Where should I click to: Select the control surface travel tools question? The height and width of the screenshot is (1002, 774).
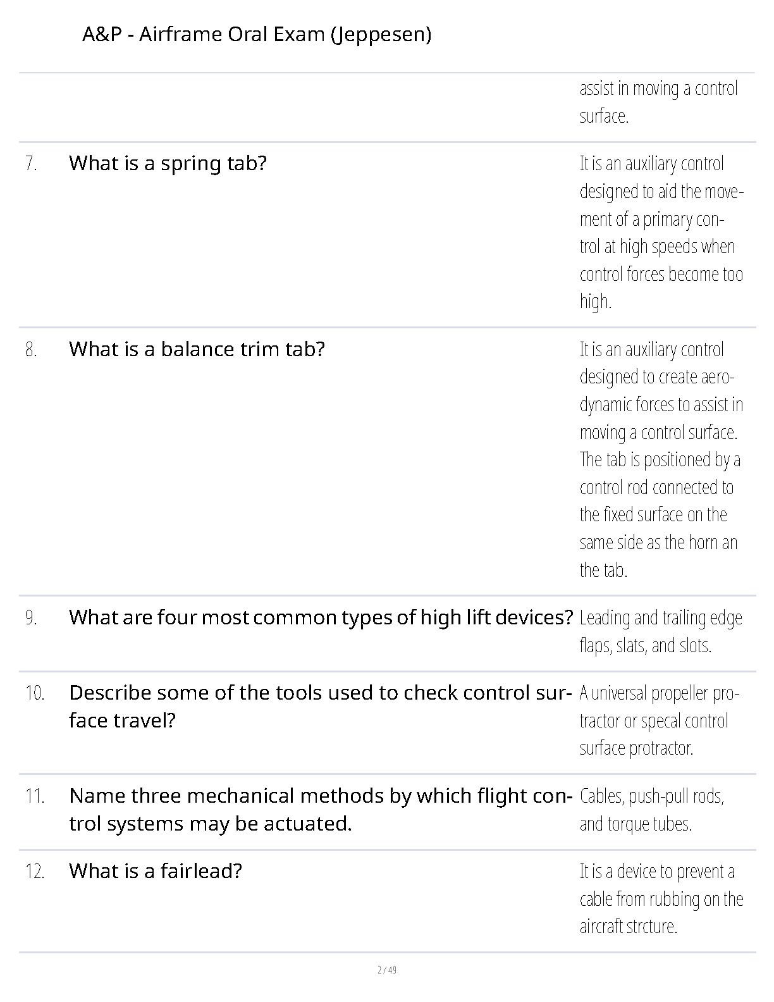[x=320, y=707]
